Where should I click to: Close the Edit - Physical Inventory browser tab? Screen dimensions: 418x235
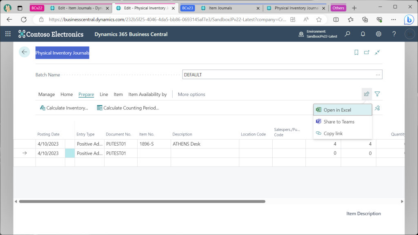(x=173, y=8)
